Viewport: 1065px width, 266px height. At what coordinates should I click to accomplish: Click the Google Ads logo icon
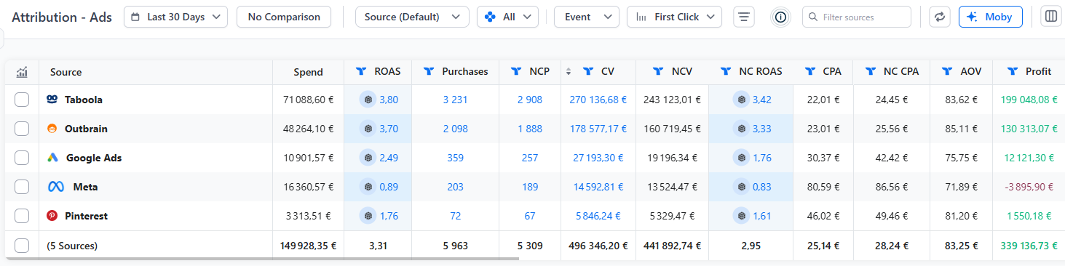[52, 158]
